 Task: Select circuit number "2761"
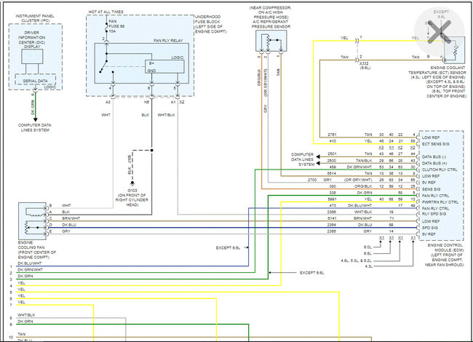tap(332, 135)
